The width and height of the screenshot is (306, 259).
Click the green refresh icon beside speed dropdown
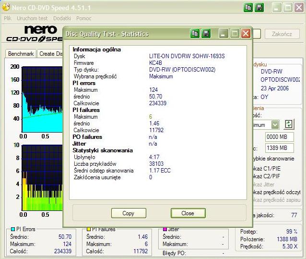tap(289, 124)
